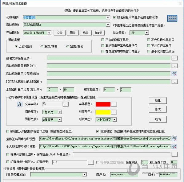Viewport: 184px width, 182px height.
Task: Click the 取消 button
Action: pyautogui.click(x=158, y=119)
